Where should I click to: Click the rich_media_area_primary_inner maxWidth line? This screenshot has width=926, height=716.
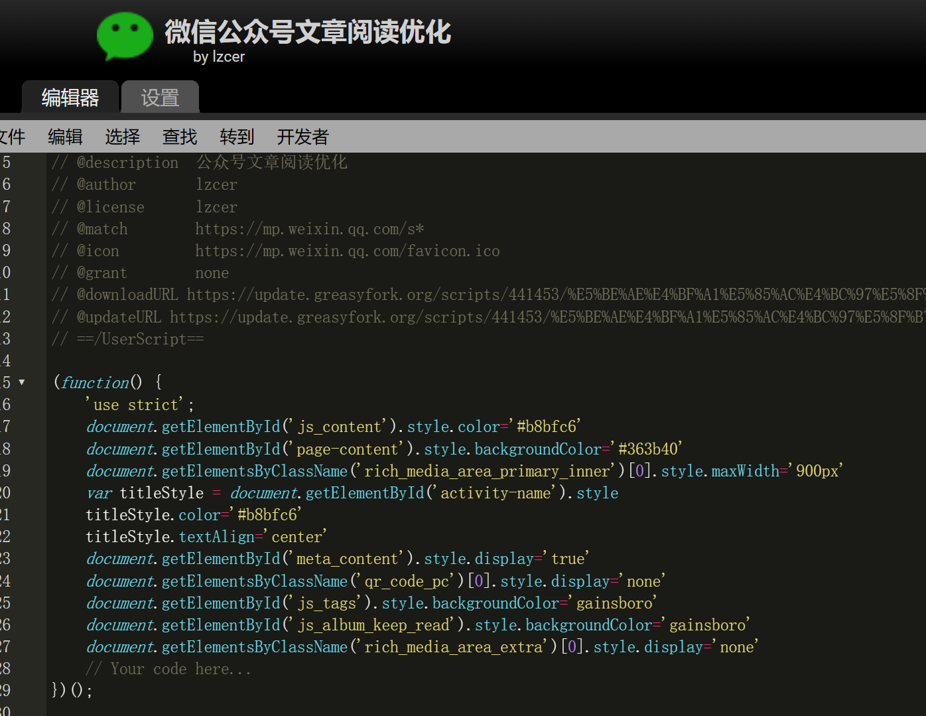[x=464, y=471]
